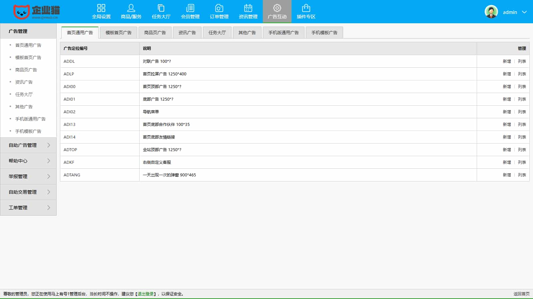Switch to the 手机版通用广告 tab
This screenshot has height=299, width=533.
click(283, 33)
